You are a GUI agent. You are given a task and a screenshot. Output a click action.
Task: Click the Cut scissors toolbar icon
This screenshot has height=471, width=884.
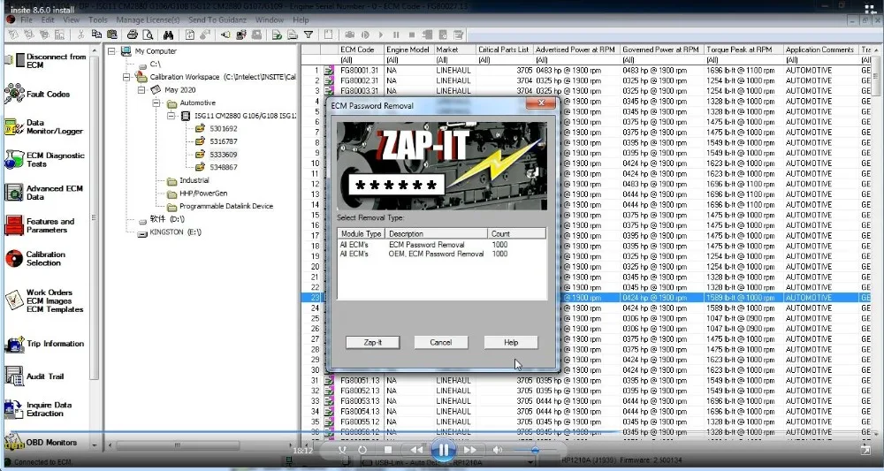tap(80, 35)
